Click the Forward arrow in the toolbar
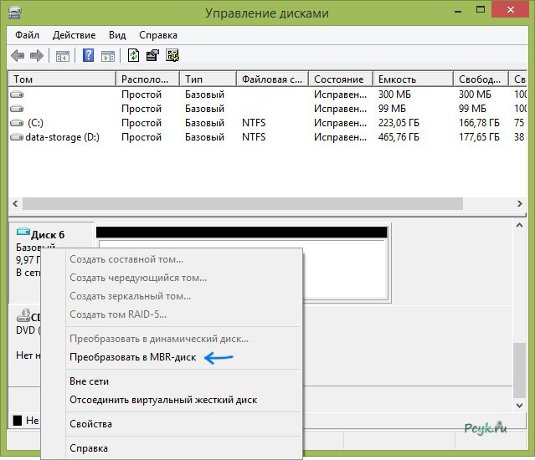535x460 pixels. [x=37, y=56]
